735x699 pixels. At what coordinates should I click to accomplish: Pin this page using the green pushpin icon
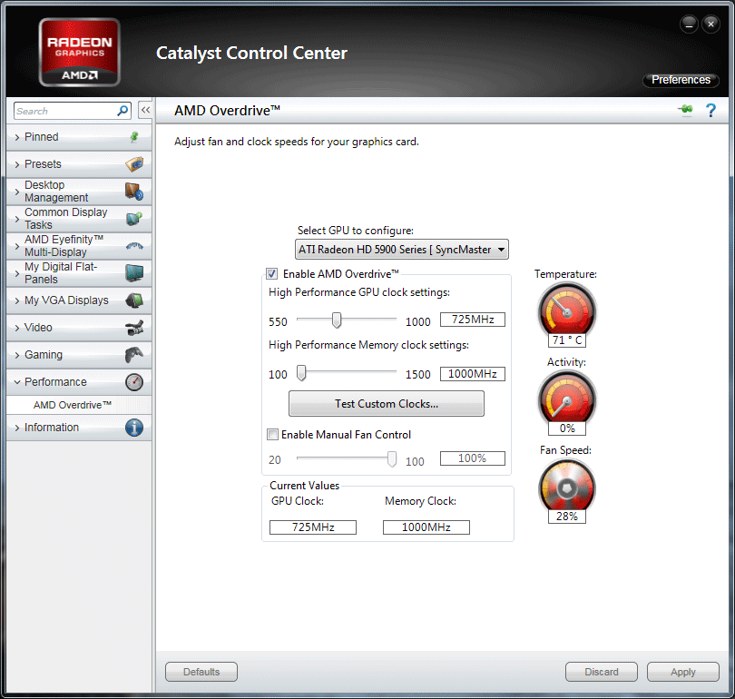coord(685,110)
